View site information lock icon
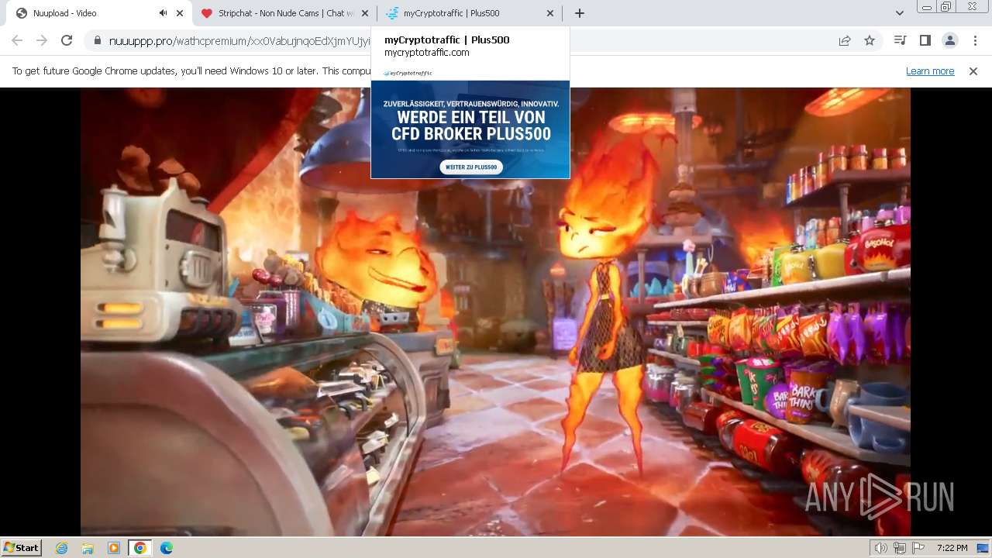This screenshot has width=992, height=558. pyautogui.click(x=97, y=41)
